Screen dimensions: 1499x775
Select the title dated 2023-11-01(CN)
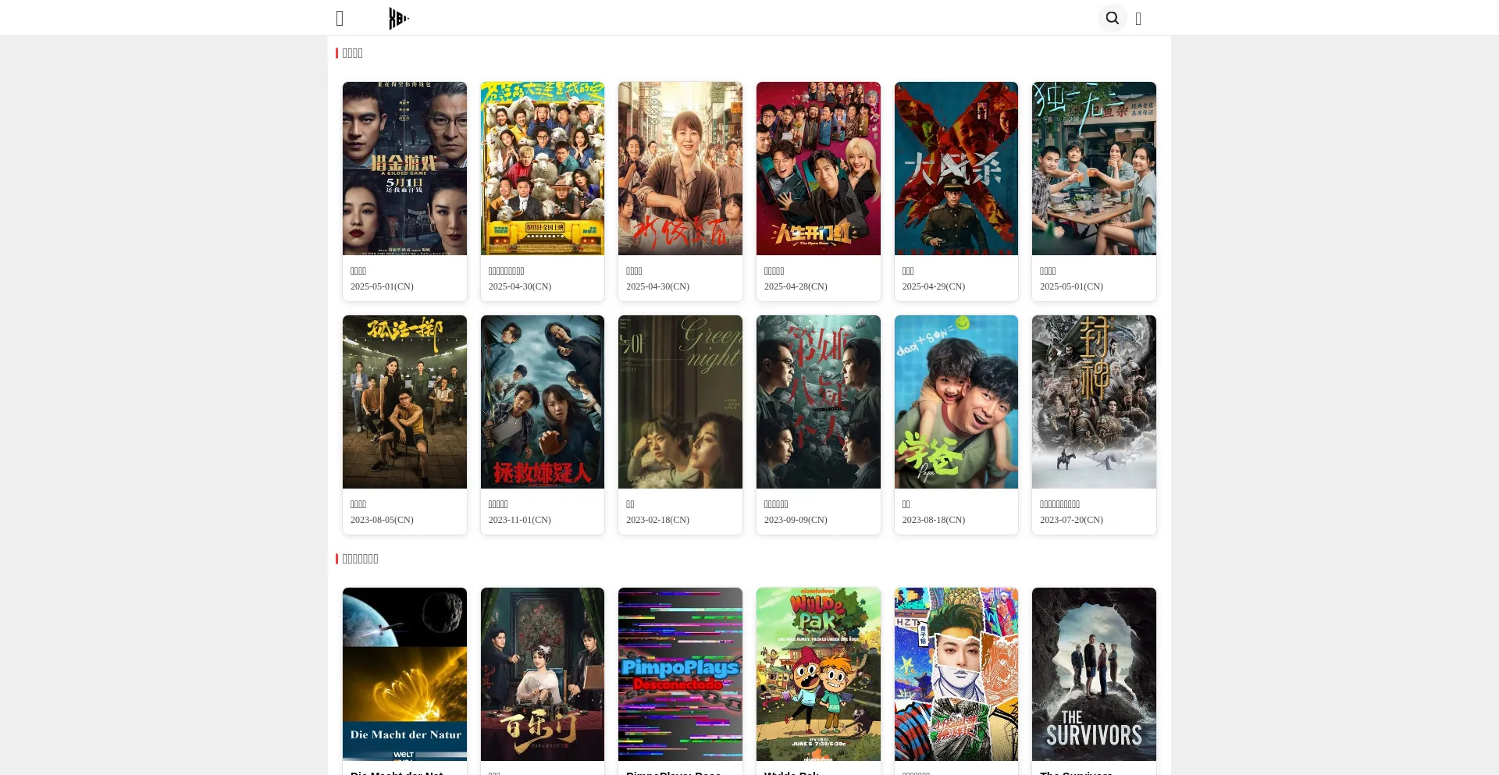(542, 425)
